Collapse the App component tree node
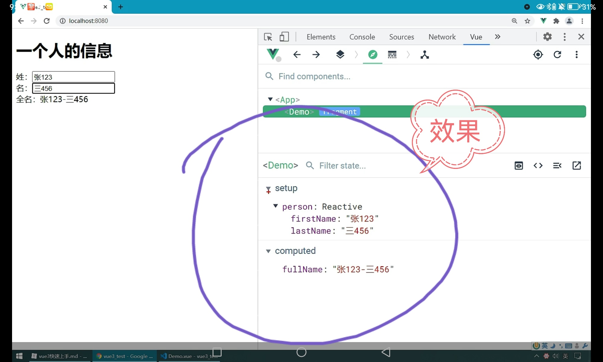 (270, 99)
